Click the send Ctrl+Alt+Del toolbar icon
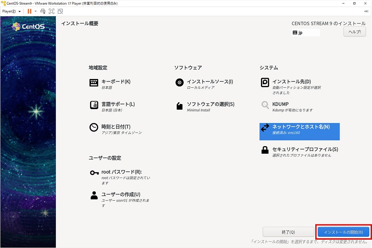The height and width of the screenshot is (248, 372). pyautogui.click(x=43, y=11)
